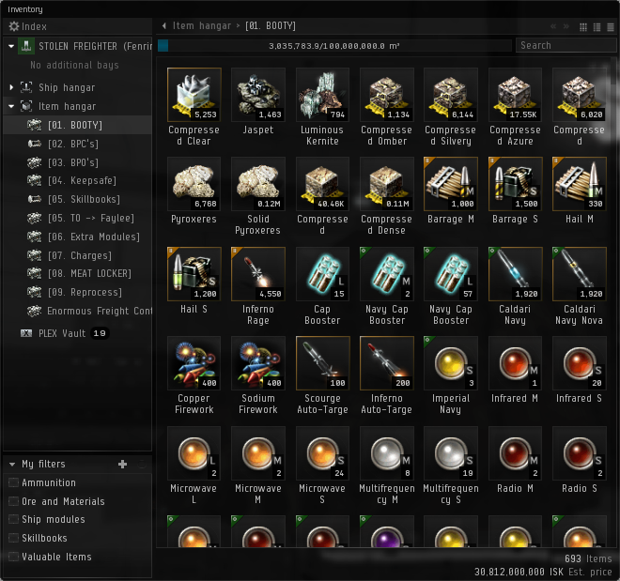Enable the Ship modules filter
The image size is (620, 581).
coord(13,519)
